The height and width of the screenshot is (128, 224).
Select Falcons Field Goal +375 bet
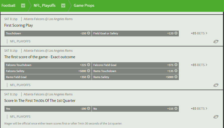(x=135, y=65)
